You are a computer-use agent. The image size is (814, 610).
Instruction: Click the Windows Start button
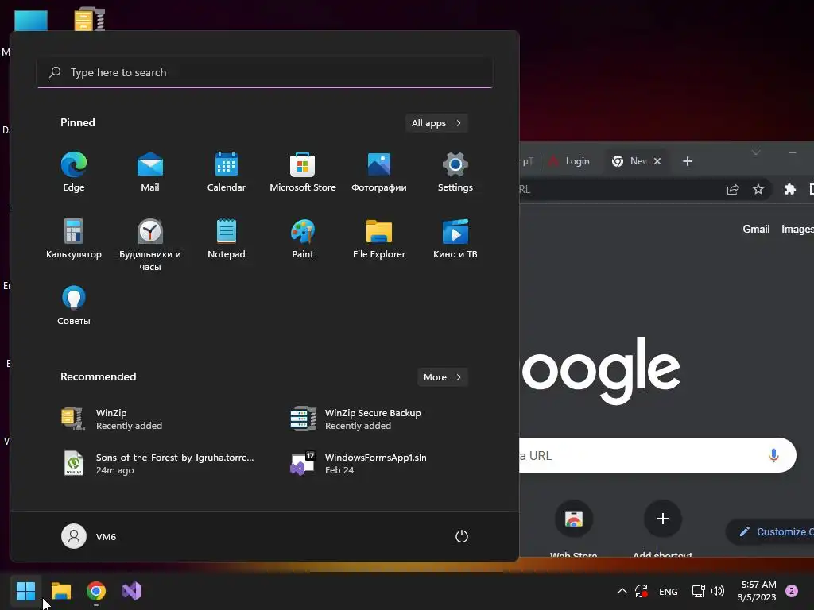tap(25, 591)
